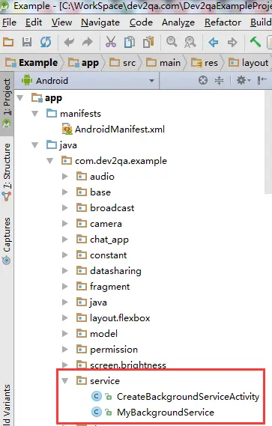The width and height of the screenshot is (272, 426).
Task: Collapse the java source folder
Action: [x=35, y=145]
